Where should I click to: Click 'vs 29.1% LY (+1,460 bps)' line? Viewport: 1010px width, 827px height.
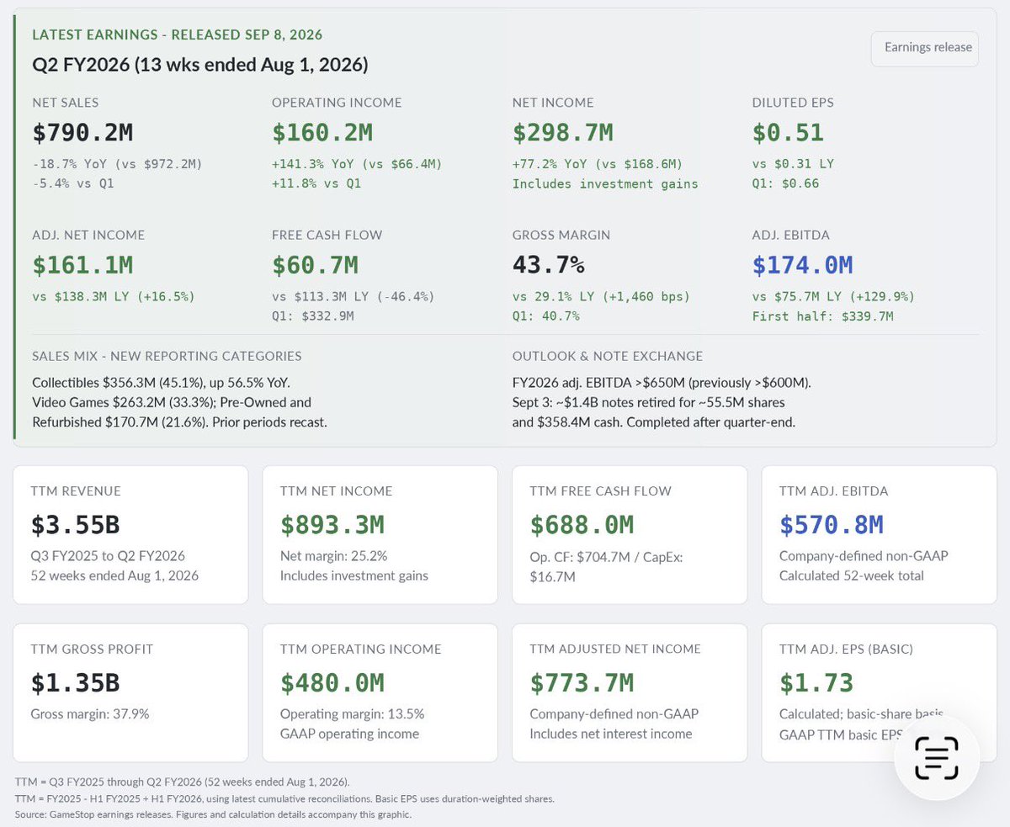point(601,296)
